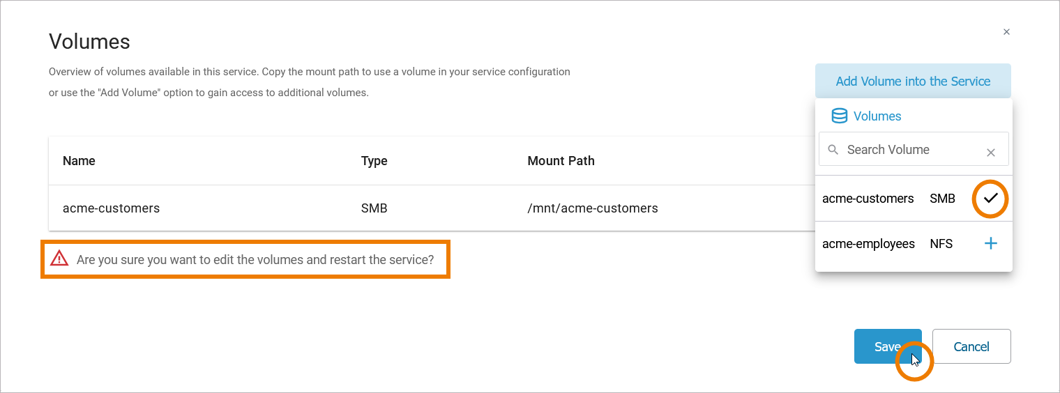Image resolution: width=1060 pixels, height=393 pixels.
Task: Click the Type column header
Action: (x=374, y=161)
